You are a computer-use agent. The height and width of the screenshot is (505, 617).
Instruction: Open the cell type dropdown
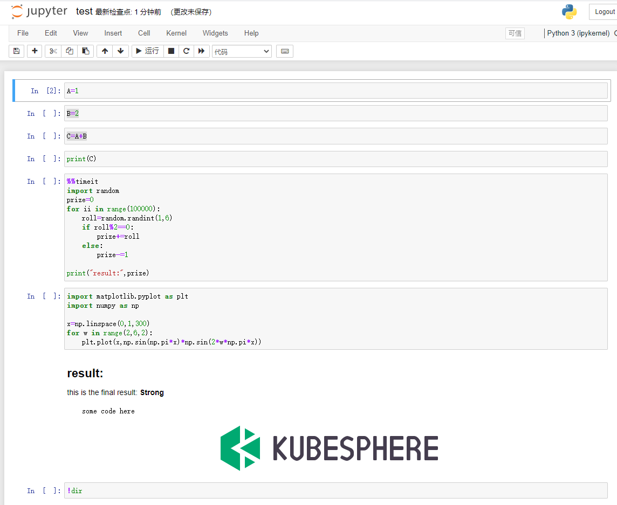pos(242,52)
